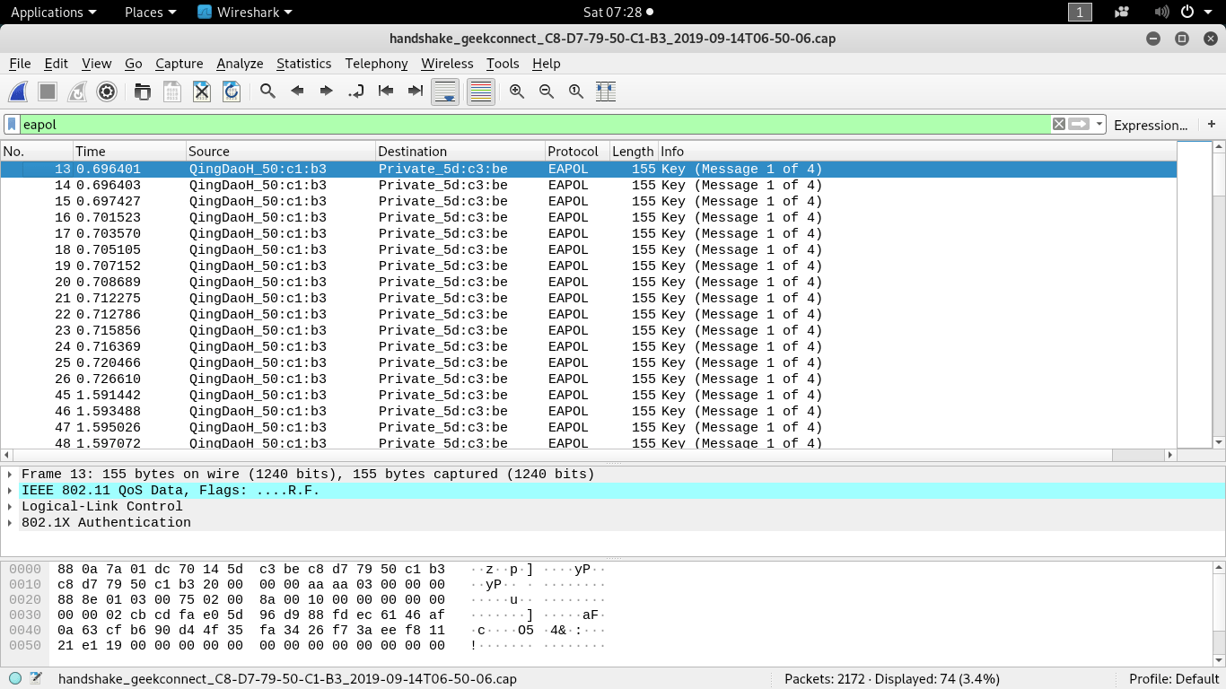Open the system power menu
The width and height of the screenshot is (1226, 689).
click(x=1195, y=12)
